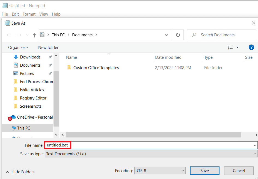Click This PC in the address breadcrumb
The height and width of the screenshot is (179, 258).
point(58,35)
